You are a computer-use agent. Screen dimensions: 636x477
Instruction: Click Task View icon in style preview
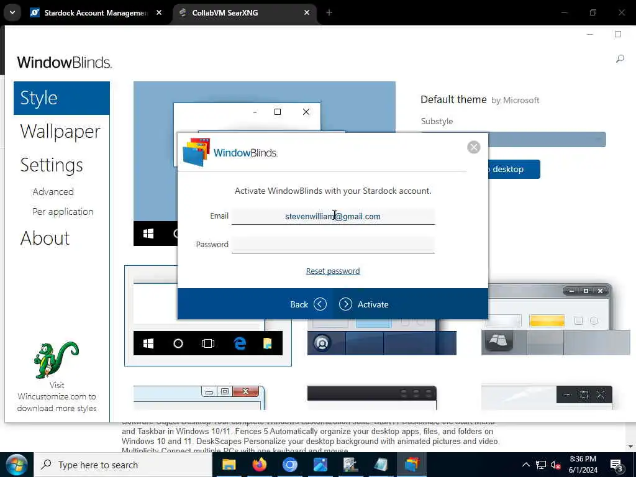point(208,343)
